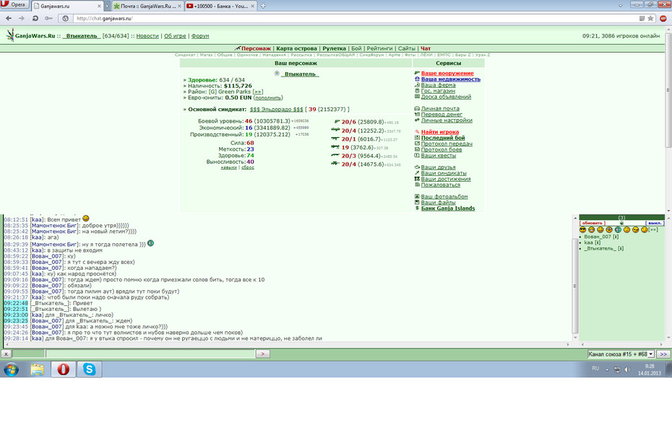Expand Green Parks district [»»] link
This screenshot has height=430, width=672.
pos(257,92)
